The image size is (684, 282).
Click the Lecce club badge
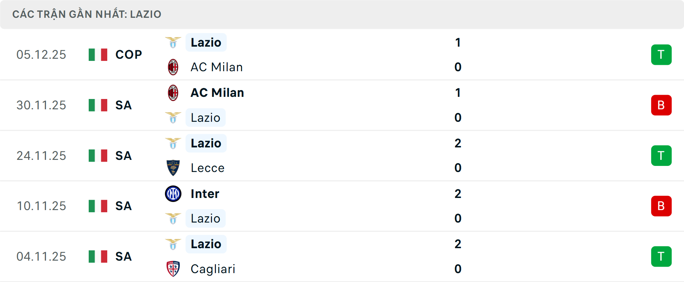click(173, 168)
